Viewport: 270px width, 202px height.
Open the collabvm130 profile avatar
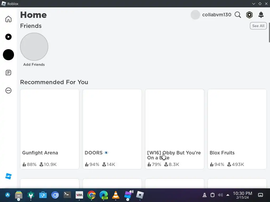pyautogui.click(x=195, y=15)
